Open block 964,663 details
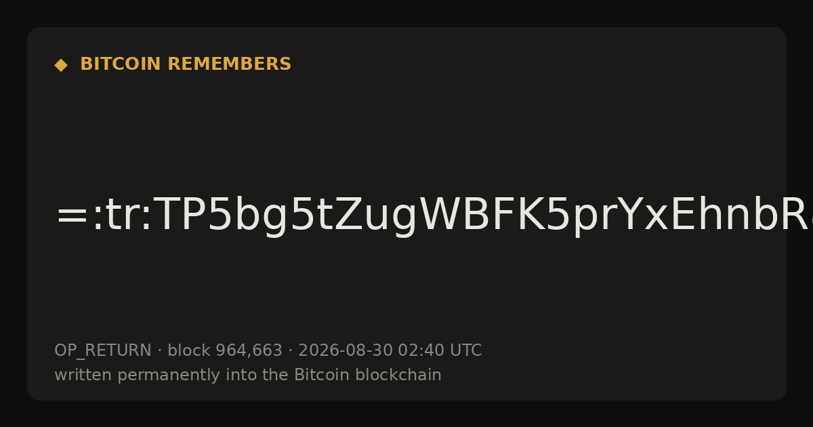Image resolution: width=813 pixels, height=427 pixels. pos(224,350)
